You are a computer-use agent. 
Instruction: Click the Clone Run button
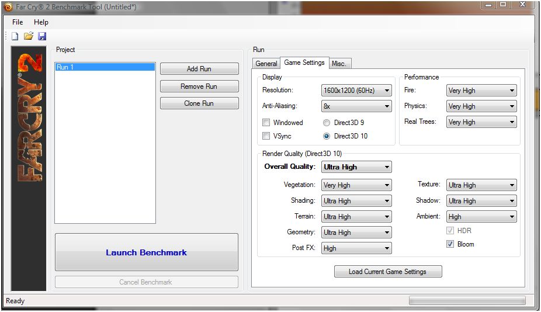(x=199, y=103)
